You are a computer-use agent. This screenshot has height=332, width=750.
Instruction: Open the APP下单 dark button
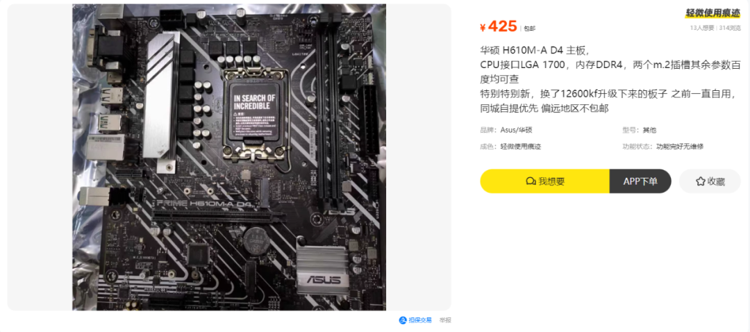coord(640,181)
